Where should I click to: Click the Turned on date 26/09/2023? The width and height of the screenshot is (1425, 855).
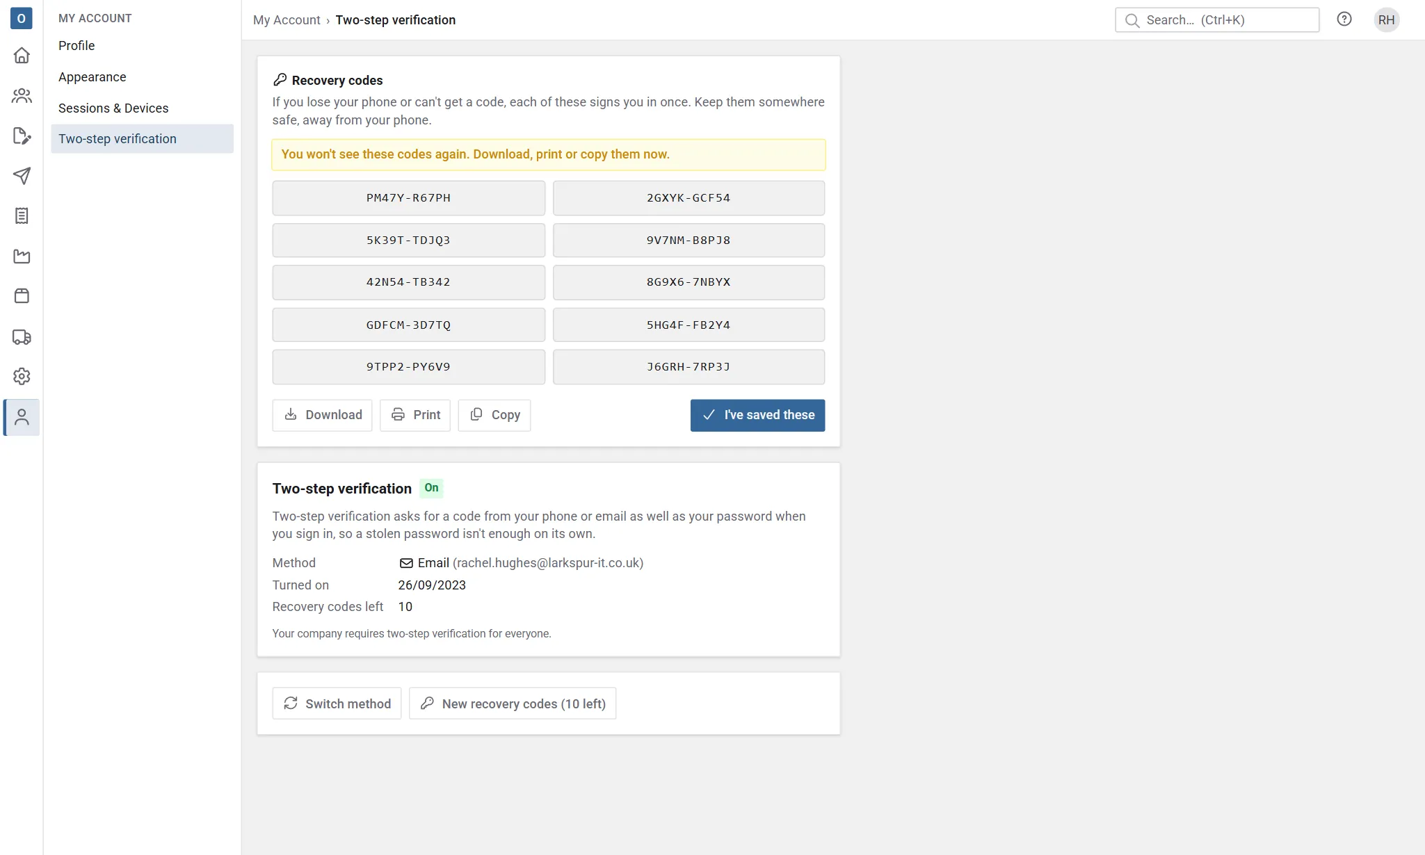tap(432, 585)
